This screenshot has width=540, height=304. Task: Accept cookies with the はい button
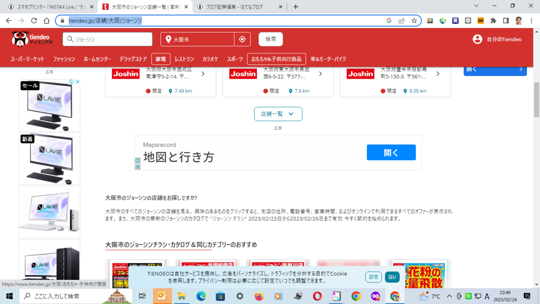[392, 277]
